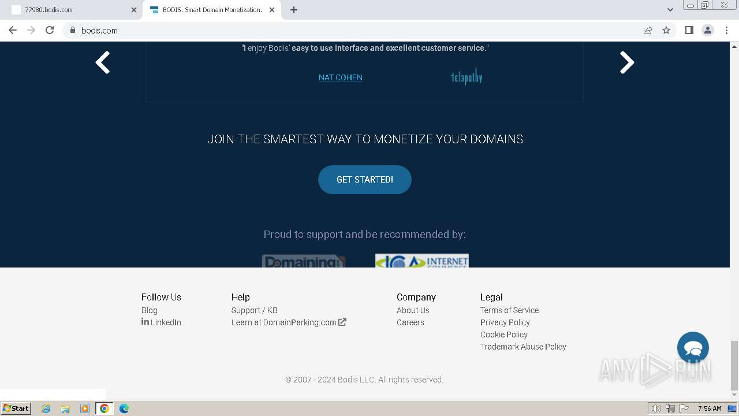Click the address bar URL
The width and height of the screenshot is (739, 416).
(x=99, y=31)
